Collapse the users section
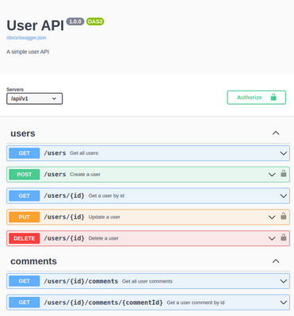Screen dimensions: 294x316 pyautogui.click(x=276, y=133)
